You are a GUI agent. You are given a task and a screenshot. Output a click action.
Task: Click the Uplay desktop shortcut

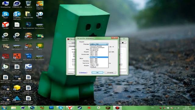click(40, 15)
